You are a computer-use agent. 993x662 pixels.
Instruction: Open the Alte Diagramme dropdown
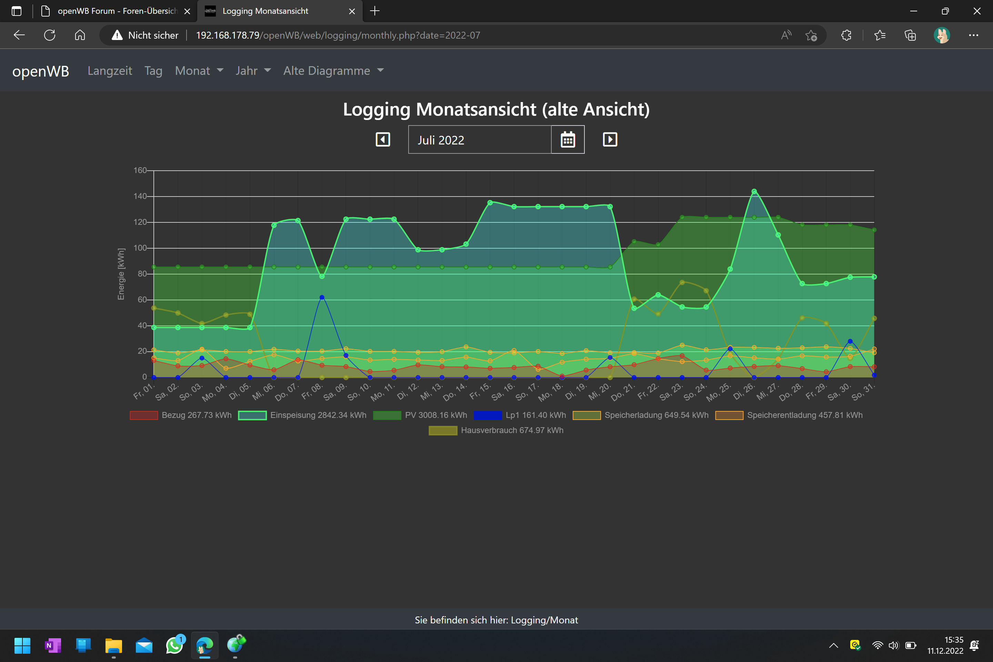click(333, 70)
